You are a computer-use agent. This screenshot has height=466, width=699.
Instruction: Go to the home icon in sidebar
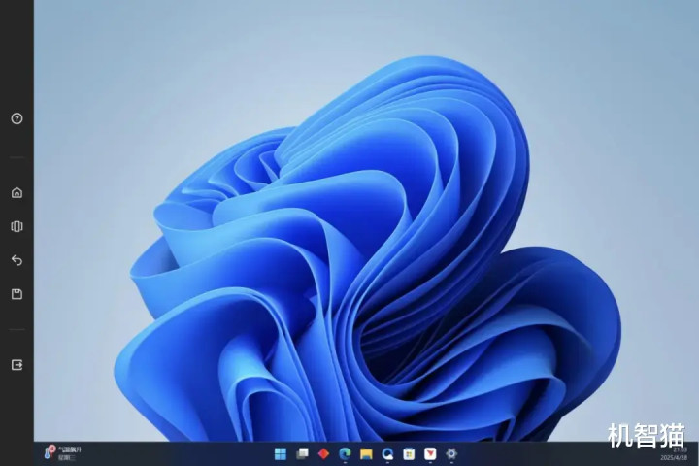click(x=17, y=192)
